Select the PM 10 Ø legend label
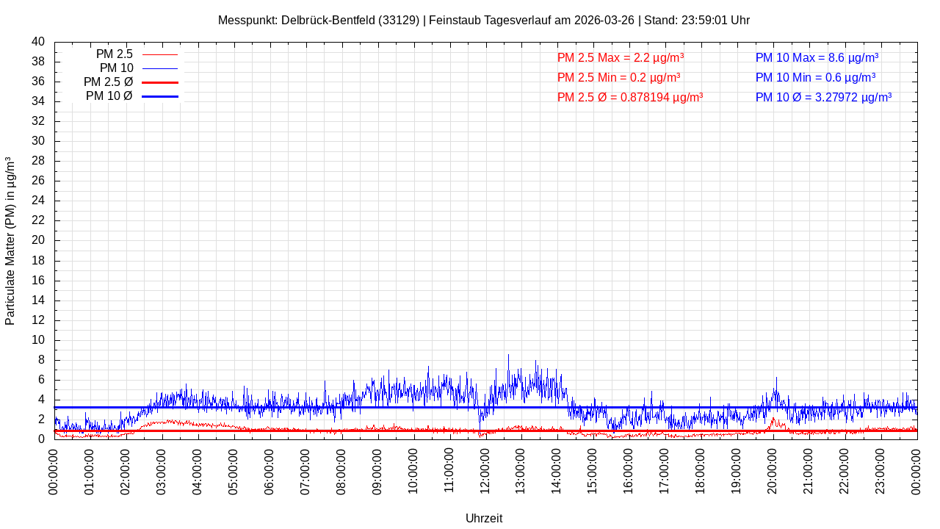The height and width of the screenshot is (529, 940). coord(109,96)
